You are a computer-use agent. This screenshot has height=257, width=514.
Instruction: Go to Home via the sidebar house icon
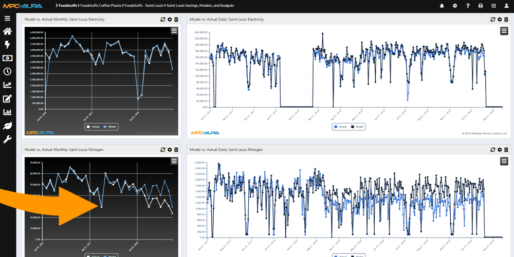[x=7, y=31]
